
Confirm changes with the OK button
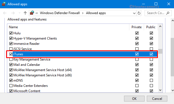(x=134, y=99)
